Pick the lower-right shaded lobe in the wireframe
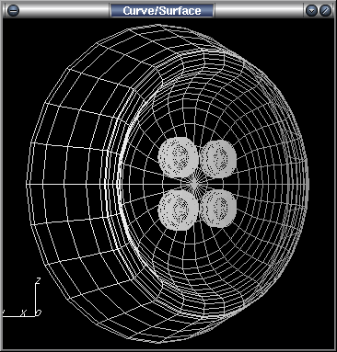The height and width of the screenshot is (352, 337). pyautogui.click(x=218, y=209)
